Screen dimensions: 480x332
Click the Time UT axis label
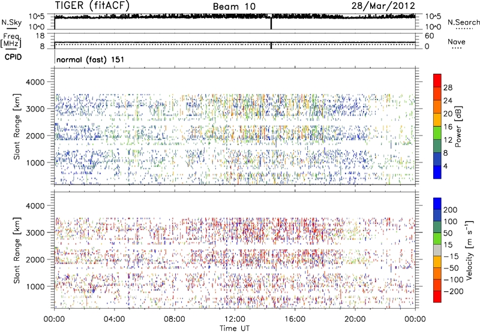click(235, 328)
